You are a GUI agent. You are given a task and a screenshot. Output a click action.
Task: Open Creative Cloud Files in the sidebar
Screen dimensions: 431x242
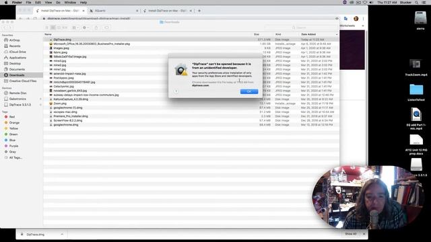(22, 81)
